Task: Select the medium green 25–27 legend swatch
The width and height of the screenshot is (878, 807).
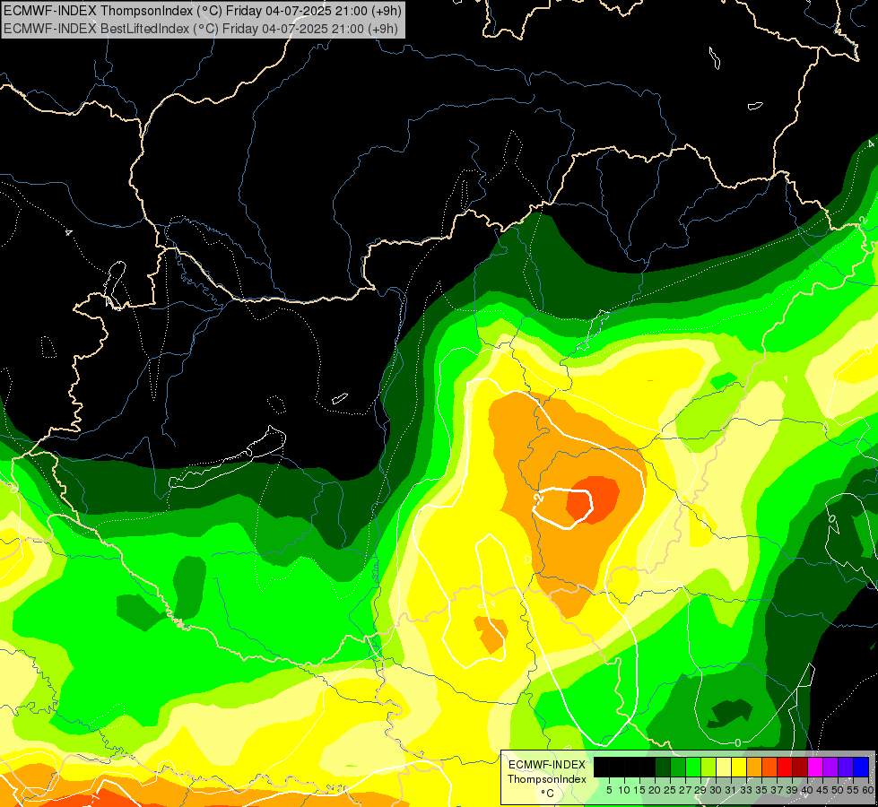Action: (x=678, y=767)
